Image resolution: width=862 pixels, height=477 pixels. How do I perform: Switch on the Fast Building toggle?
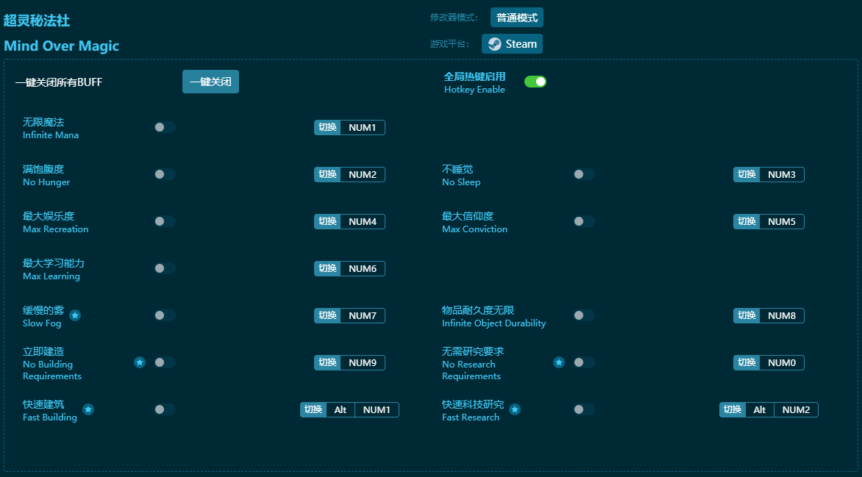click(164, 409)
